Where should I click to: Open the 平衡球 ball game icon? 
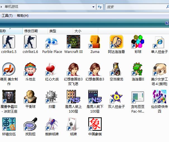(30, 97)
